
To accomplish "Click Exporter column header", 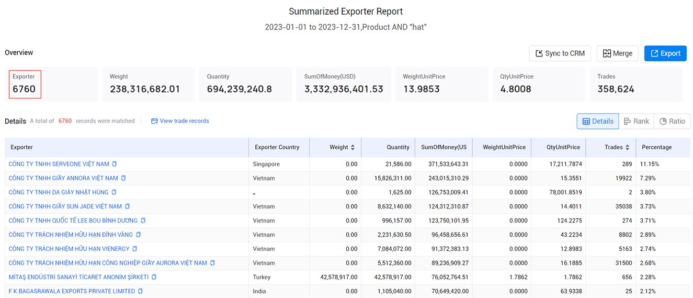I will point(127,147).
